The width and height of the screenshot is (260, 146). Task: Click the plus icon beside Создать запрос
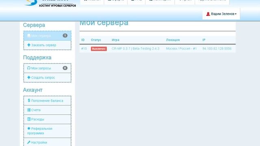tap(29, 77)
